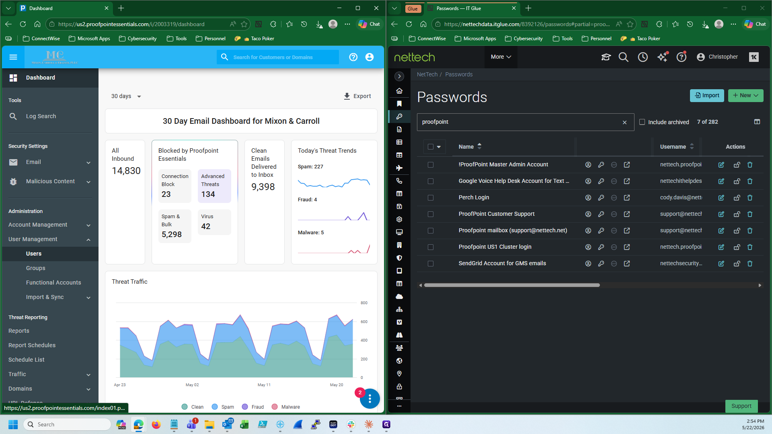Open Microsoft Teams from the taskbar

pyautogui.click(x=191, y=424)
